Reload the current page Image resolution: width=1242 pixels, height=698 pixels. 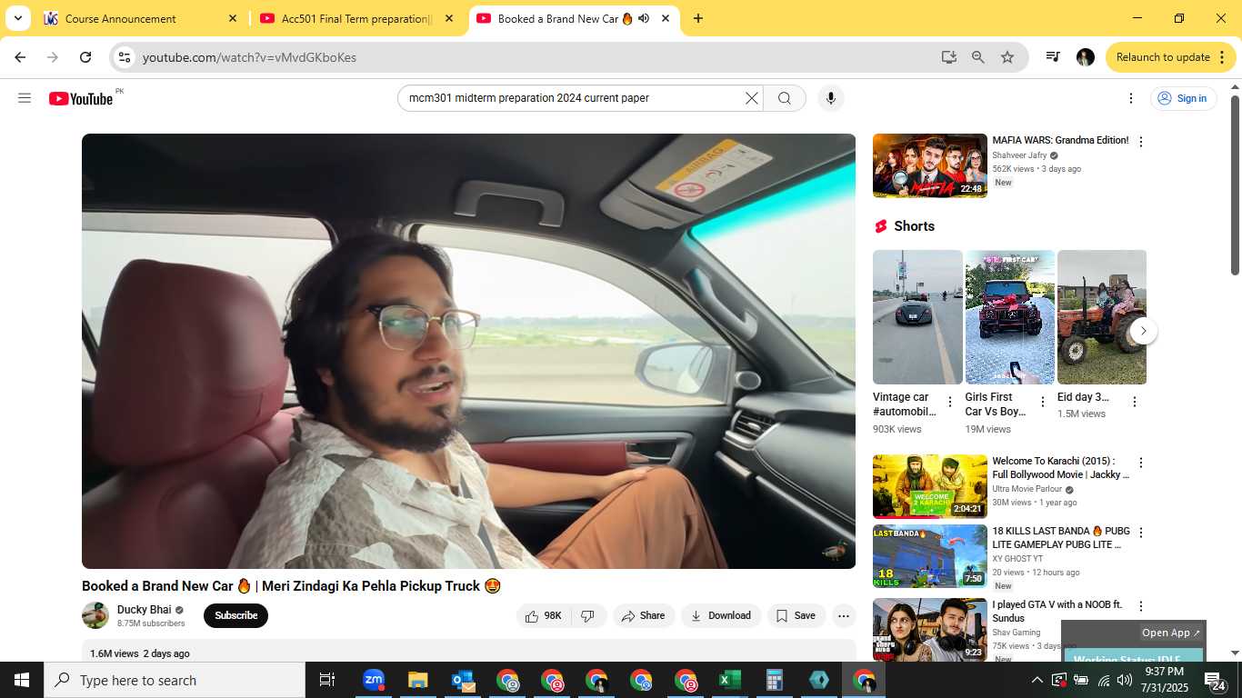pos(85,57)
